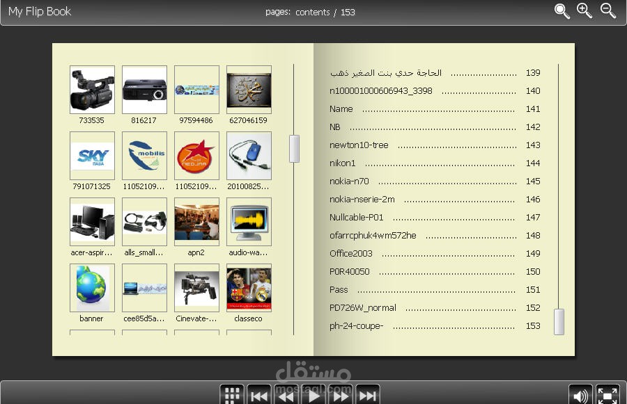Image resolution: width=627 pixels, height=404 pixels.
Task: Select the 97594486 banner thumbnail
Action: 196,90
